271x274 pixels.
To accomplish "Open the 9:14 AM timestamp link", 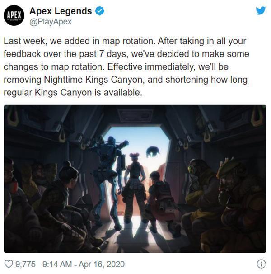I will click(x=57, y=264).
